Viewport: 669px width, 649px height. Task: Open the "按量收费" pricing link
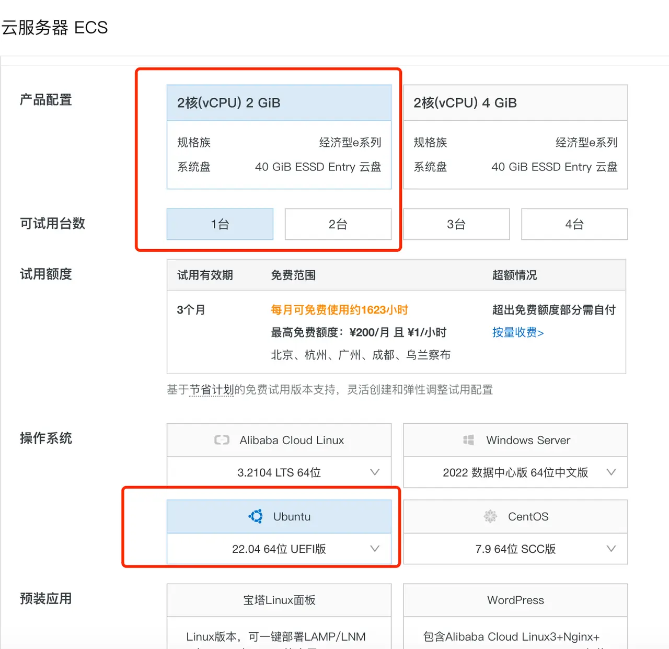tap(518, 332)
